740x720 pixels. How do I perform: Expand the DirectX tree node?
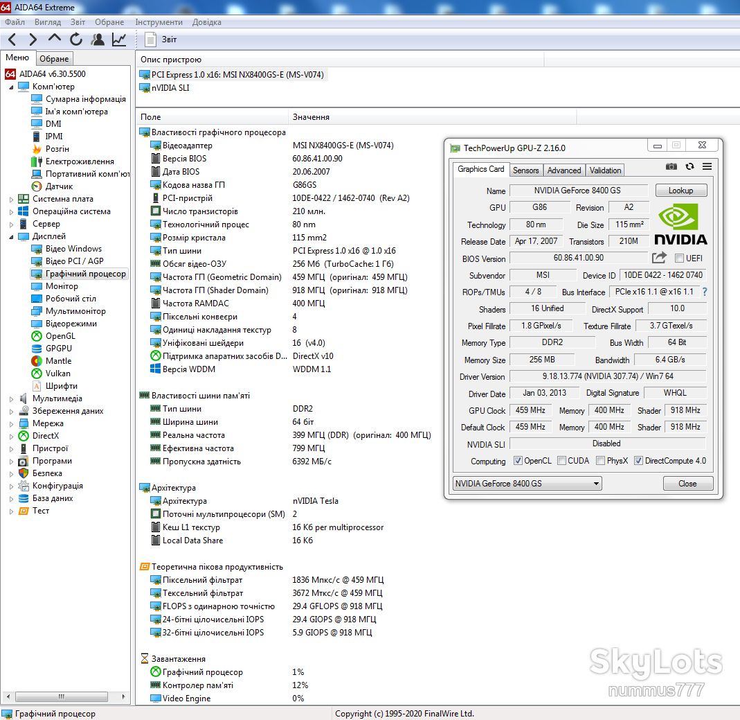(x=11, y=436)
